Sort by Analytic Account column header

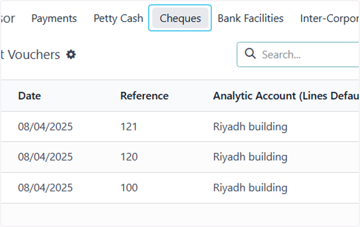click(286, 96)
